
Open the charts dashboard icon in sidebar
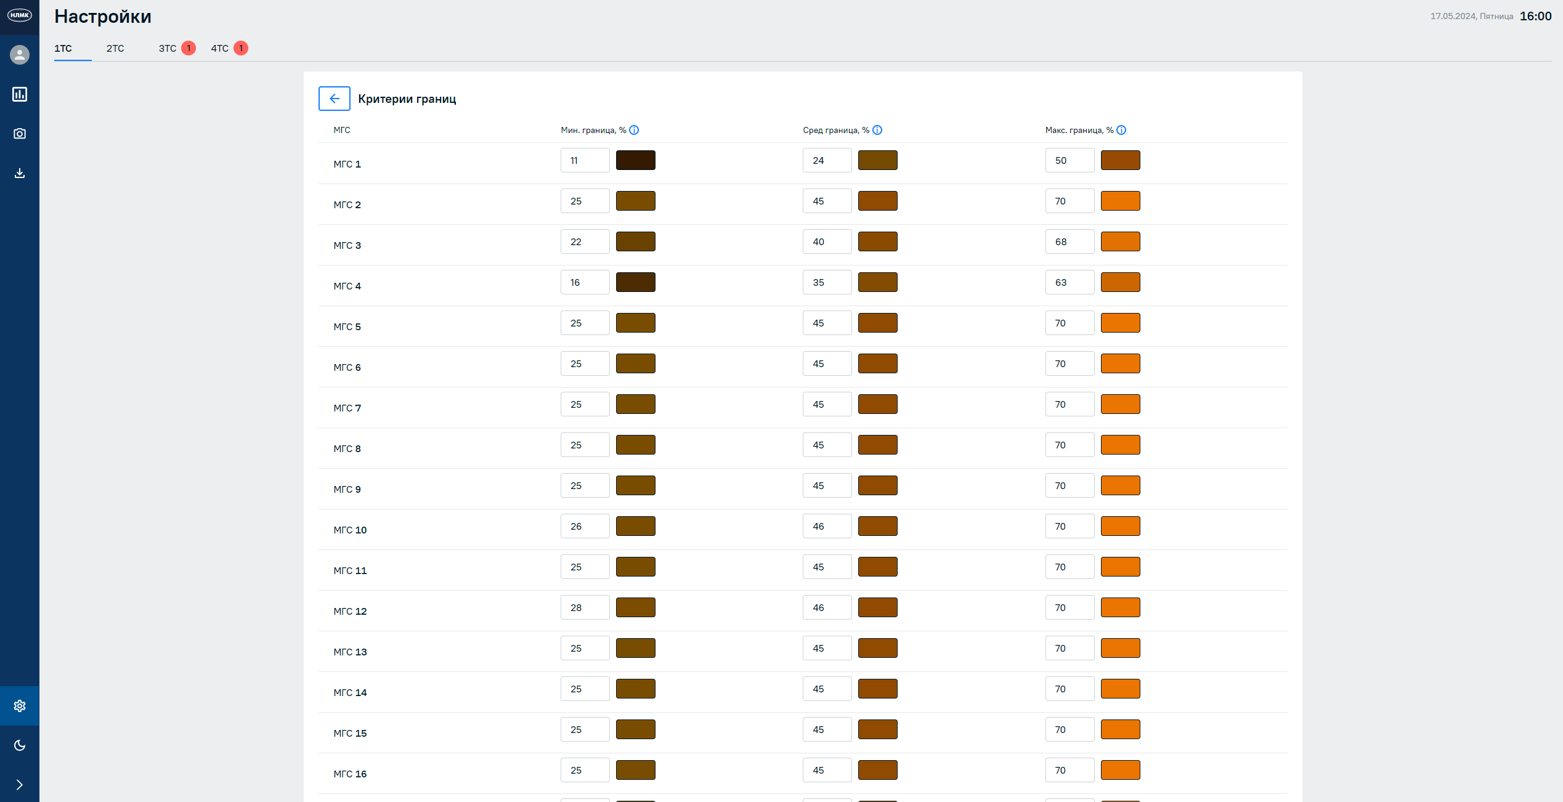(20, 94)
